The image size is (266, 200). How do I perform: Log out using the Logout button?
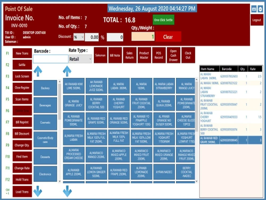257,20
